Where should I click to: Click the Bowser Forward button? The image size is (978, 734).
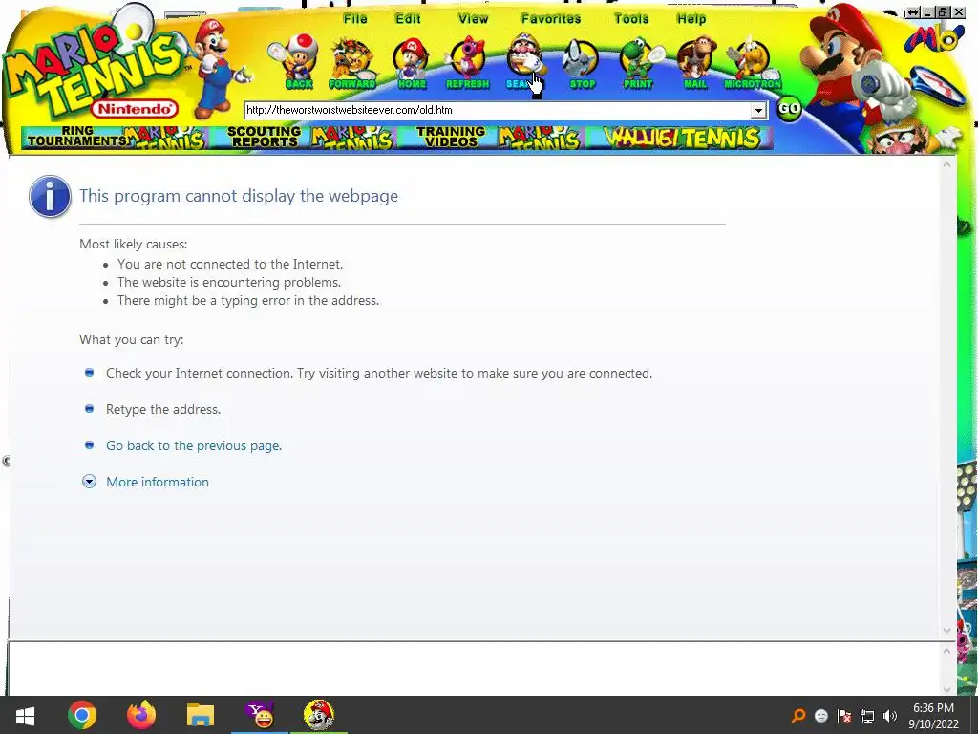coord(352,62)
